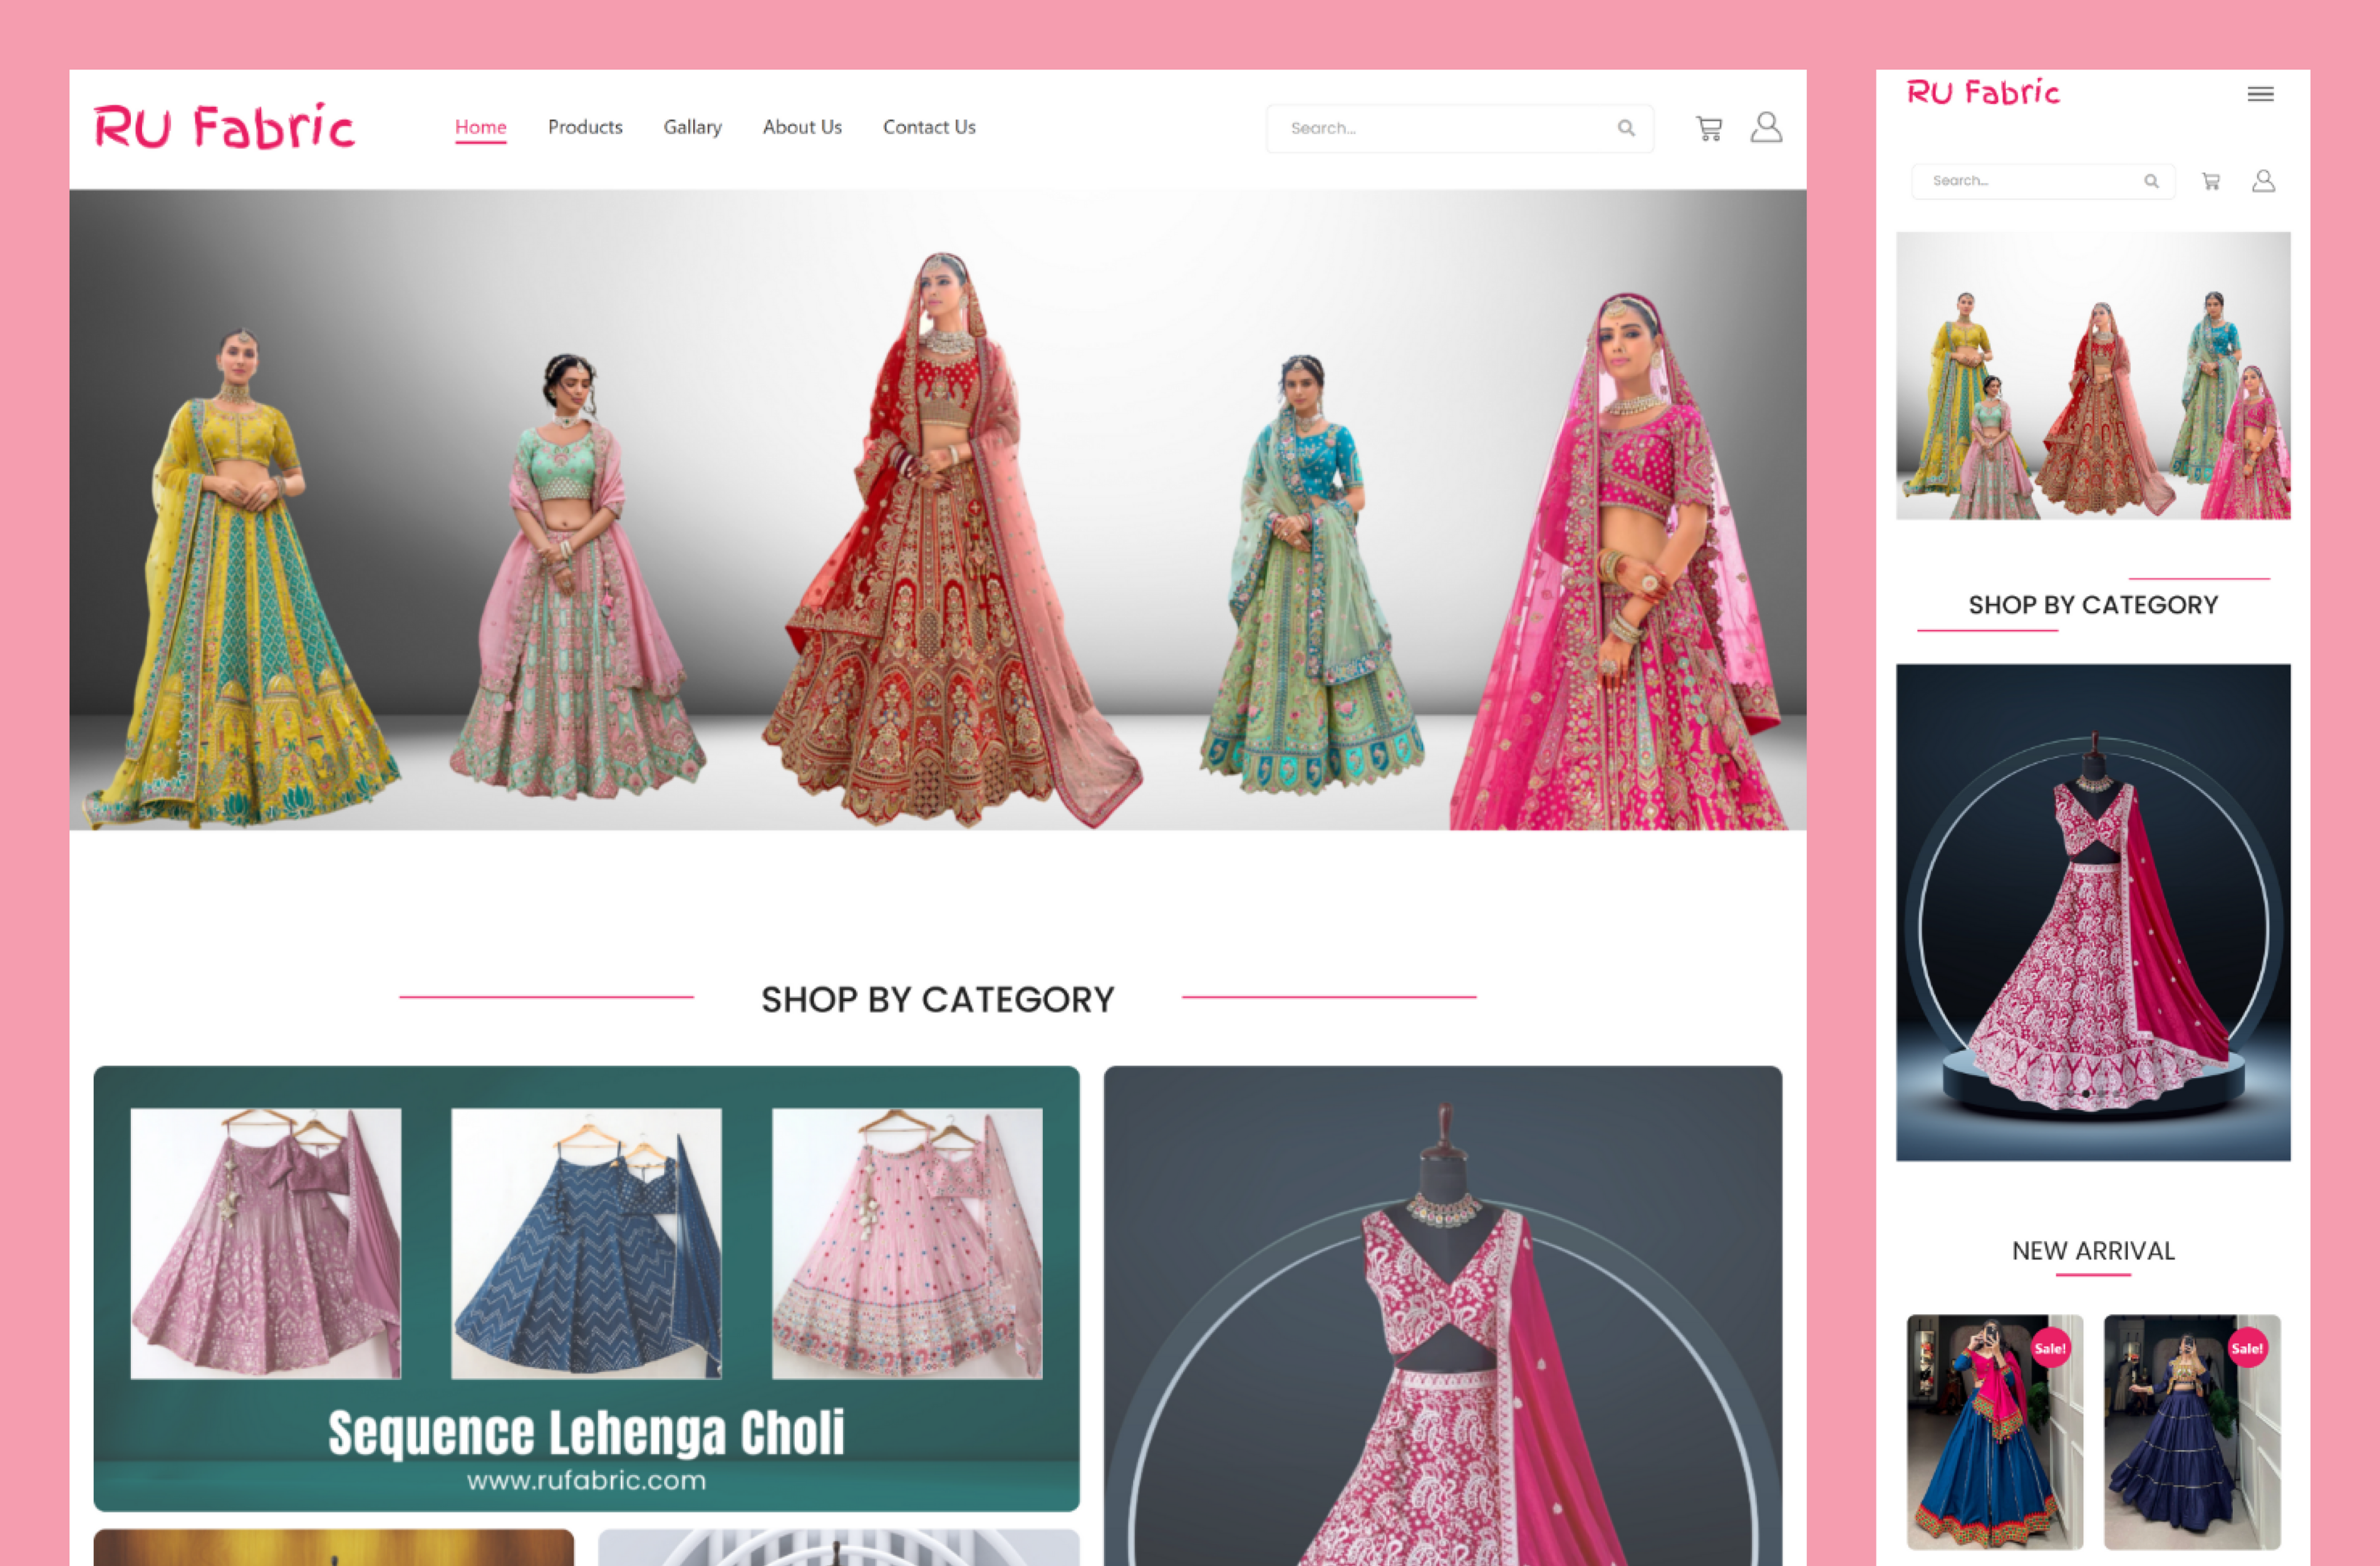
Task: Open the mobile hamburger menu
Action: click(x=2260, y=94)
